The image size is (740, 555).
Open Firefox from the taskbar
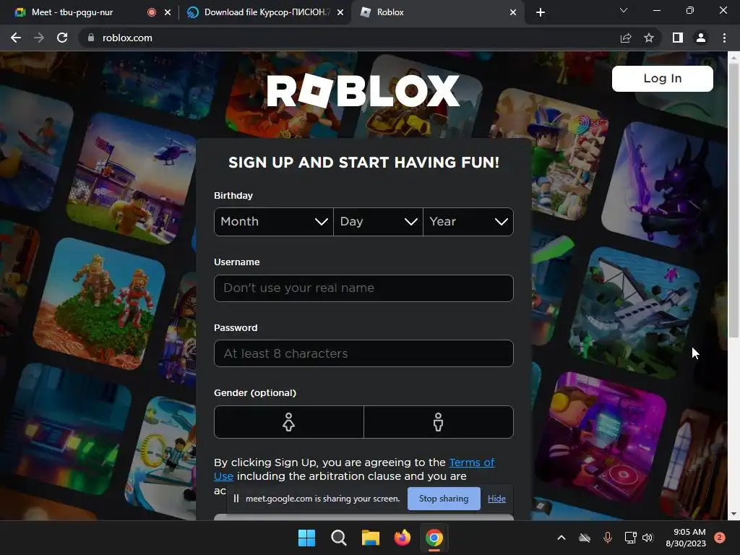(x=402, y=538)
